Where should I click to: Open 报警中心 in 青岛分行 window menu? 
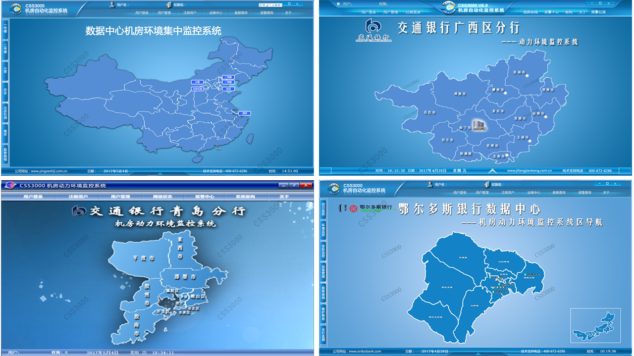tap(204, 197)
